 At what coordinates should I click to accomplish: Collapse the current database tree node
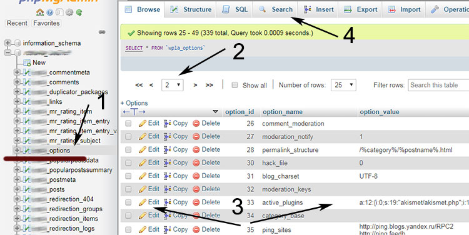pos(8,53)
